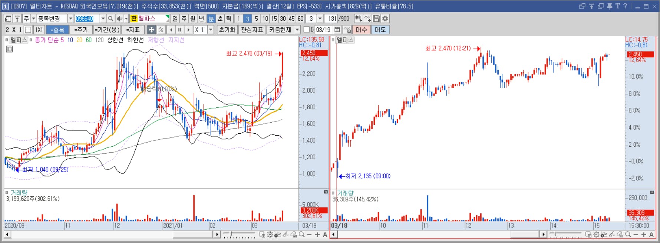The image size is (660, 243).
Task: Click the left chart 'A' auto-fit icon
Action: [325, 234]
